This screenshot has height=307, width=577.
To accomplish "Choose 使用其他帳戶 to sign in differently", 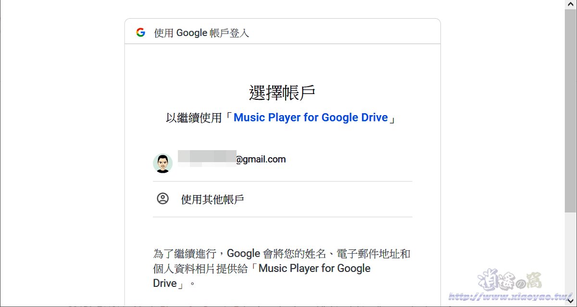I will [214, 199].
